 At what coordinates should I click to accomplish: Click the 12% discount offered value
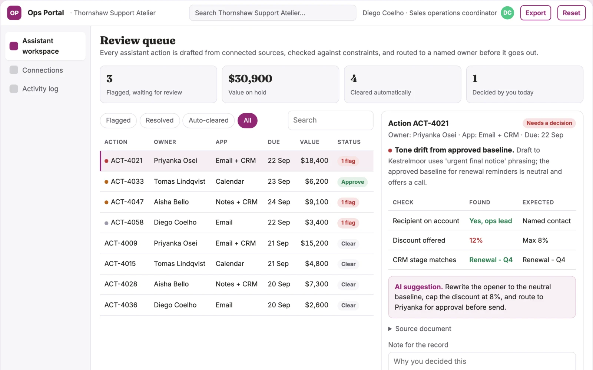tap(476, 240)
